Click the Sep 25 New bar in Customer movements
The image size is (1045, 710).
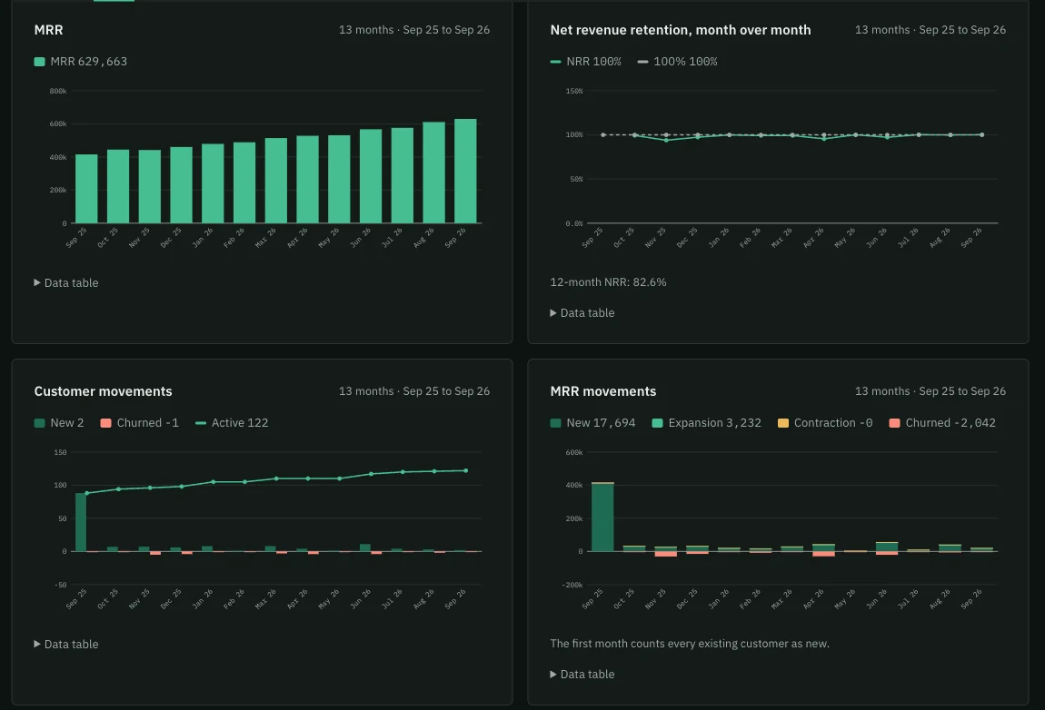coord(81,522)
